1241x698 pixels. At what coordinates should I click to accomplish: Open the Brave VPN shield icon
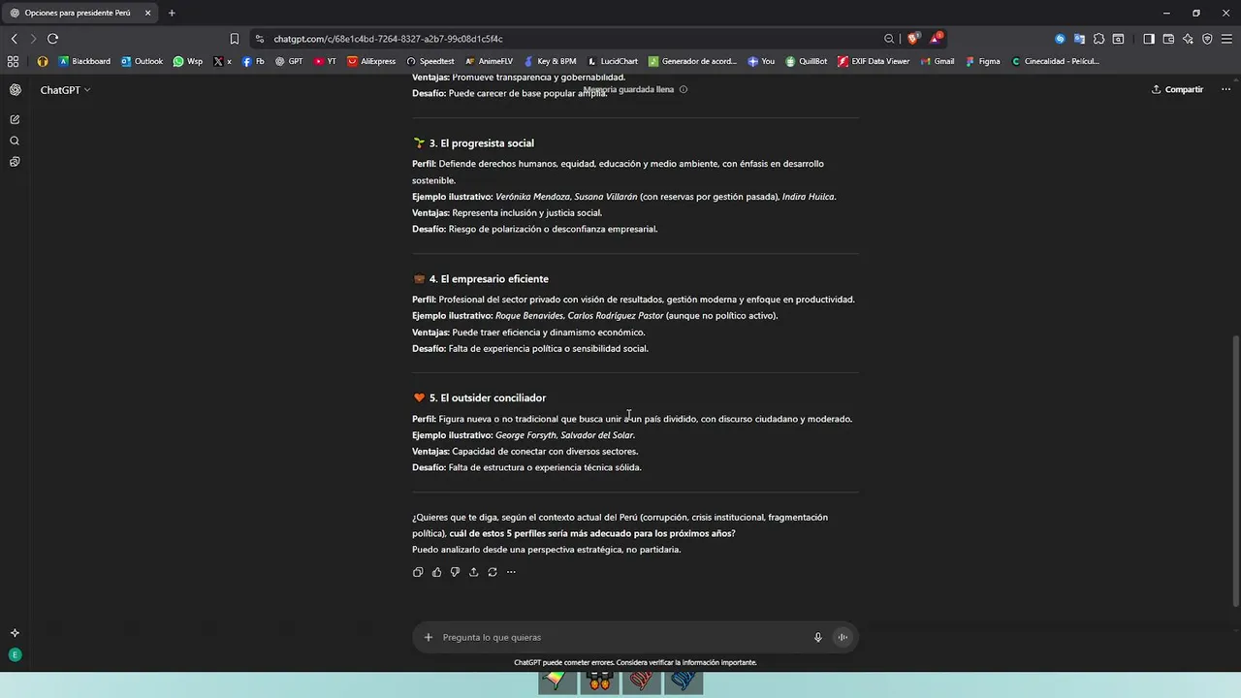tap(1207, 39)
